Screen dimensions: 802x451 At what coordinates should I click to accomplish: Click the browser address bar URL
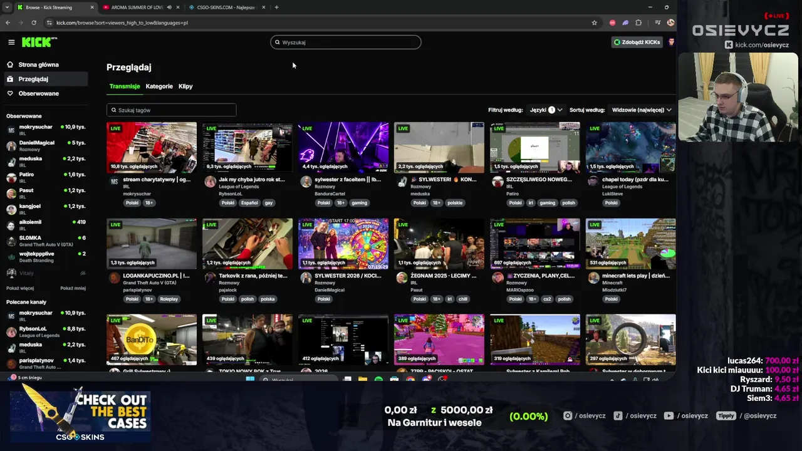(x=122, y=23)
